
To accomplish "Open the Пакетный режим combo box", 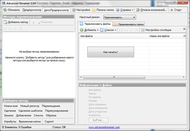I will [x=120, y=17].
